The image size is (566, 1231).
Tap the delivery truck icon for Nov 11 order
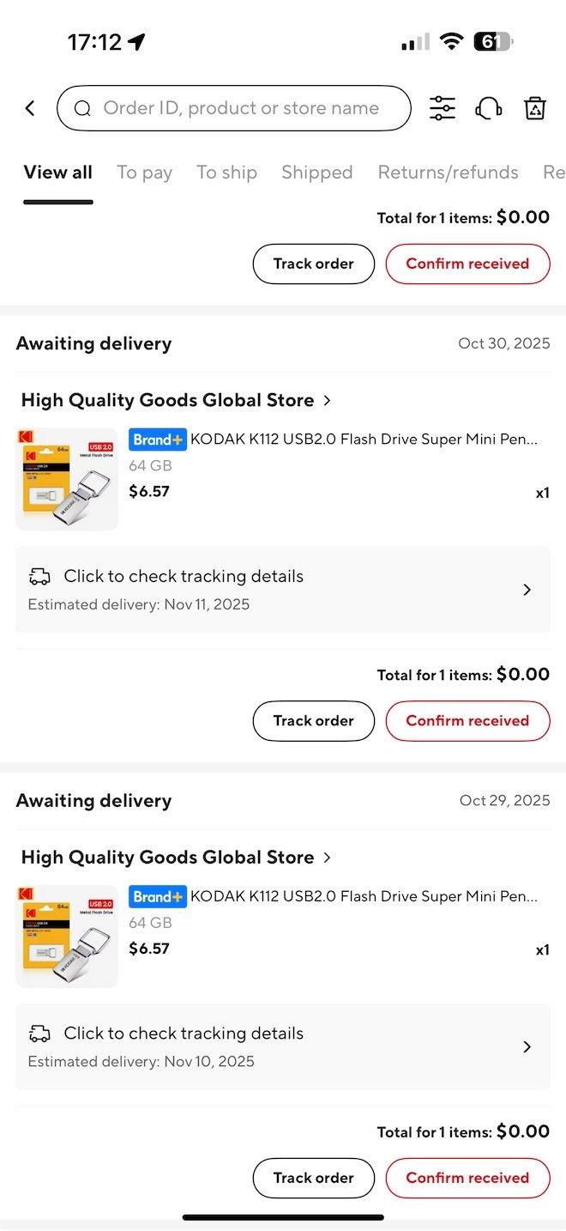[x=39, y=577]
